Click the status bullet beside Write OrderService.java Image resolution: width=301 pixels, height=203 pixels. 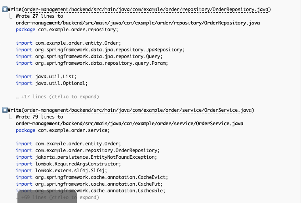click(5, 110)
